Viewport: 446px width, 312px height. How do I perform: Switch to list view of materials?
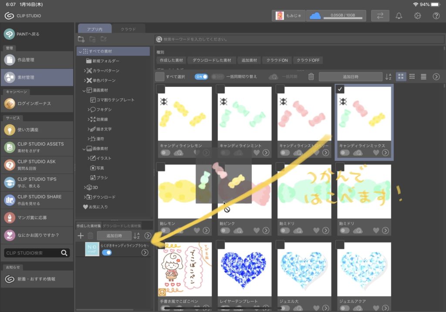click(x=423, y=77)
